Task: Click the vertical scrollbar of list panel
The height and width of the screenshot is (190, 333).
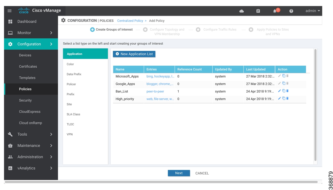Action: pos(315,105)
